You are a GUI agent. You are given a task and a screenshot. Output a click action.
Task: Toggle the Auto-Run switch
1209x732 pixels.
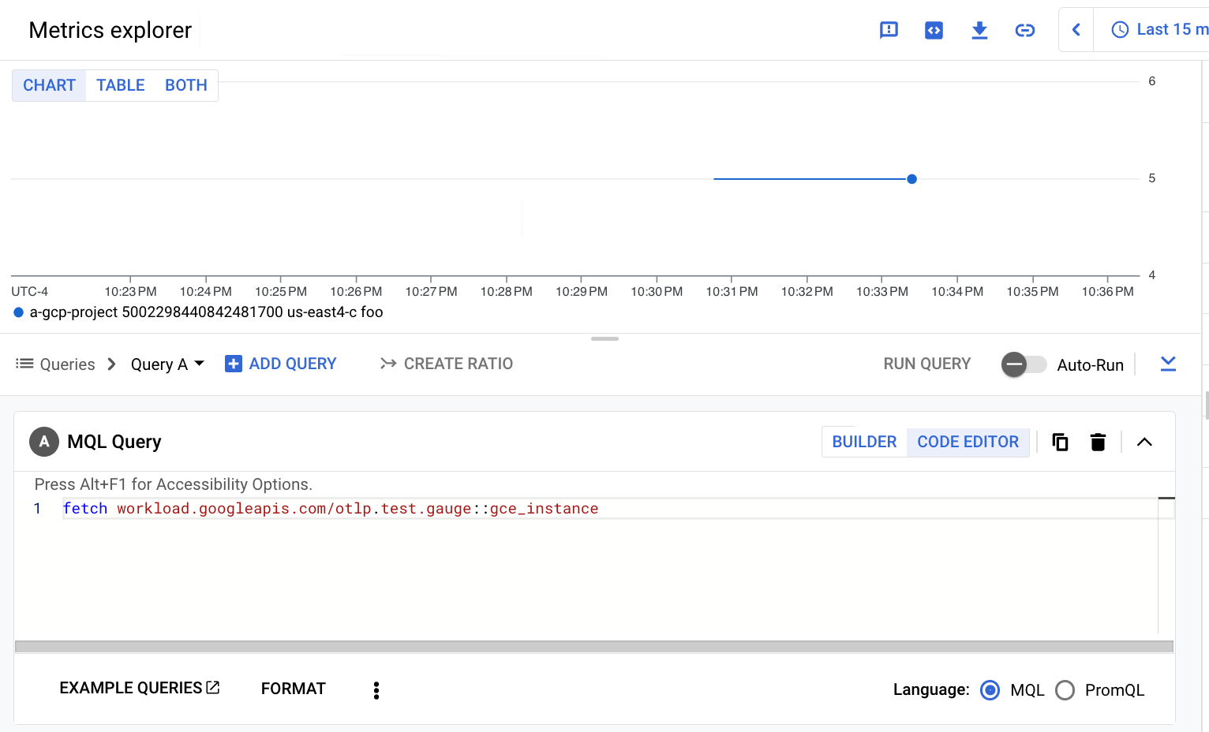pyautogui.click(x=1024, y=364)
